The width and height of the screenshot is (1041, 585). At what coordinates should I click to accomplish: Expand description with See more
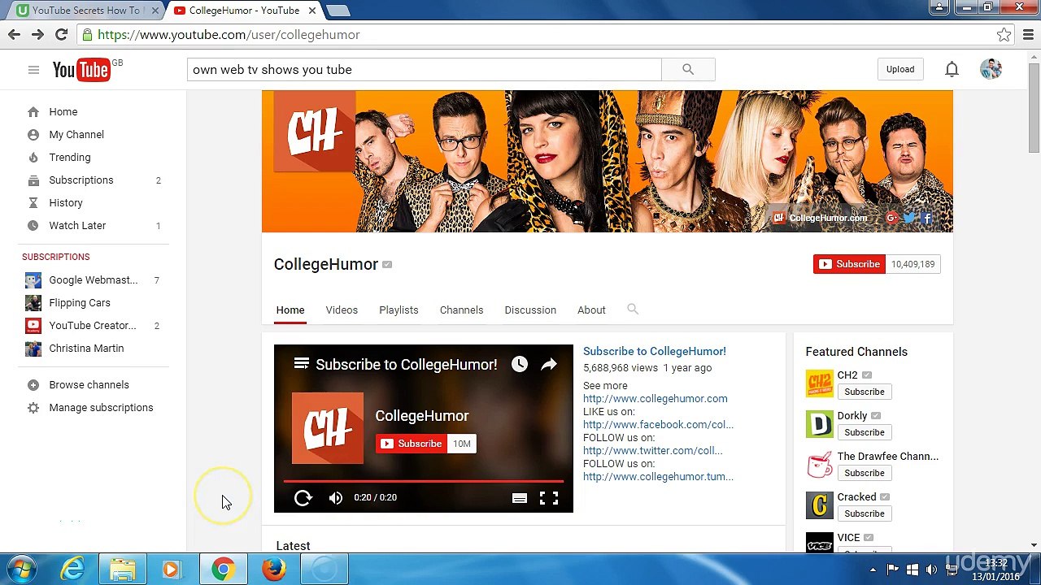pyautogui.click(x=605, y=385)
